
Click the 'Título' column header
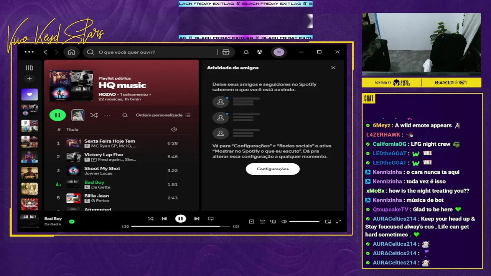coord(72,130)
